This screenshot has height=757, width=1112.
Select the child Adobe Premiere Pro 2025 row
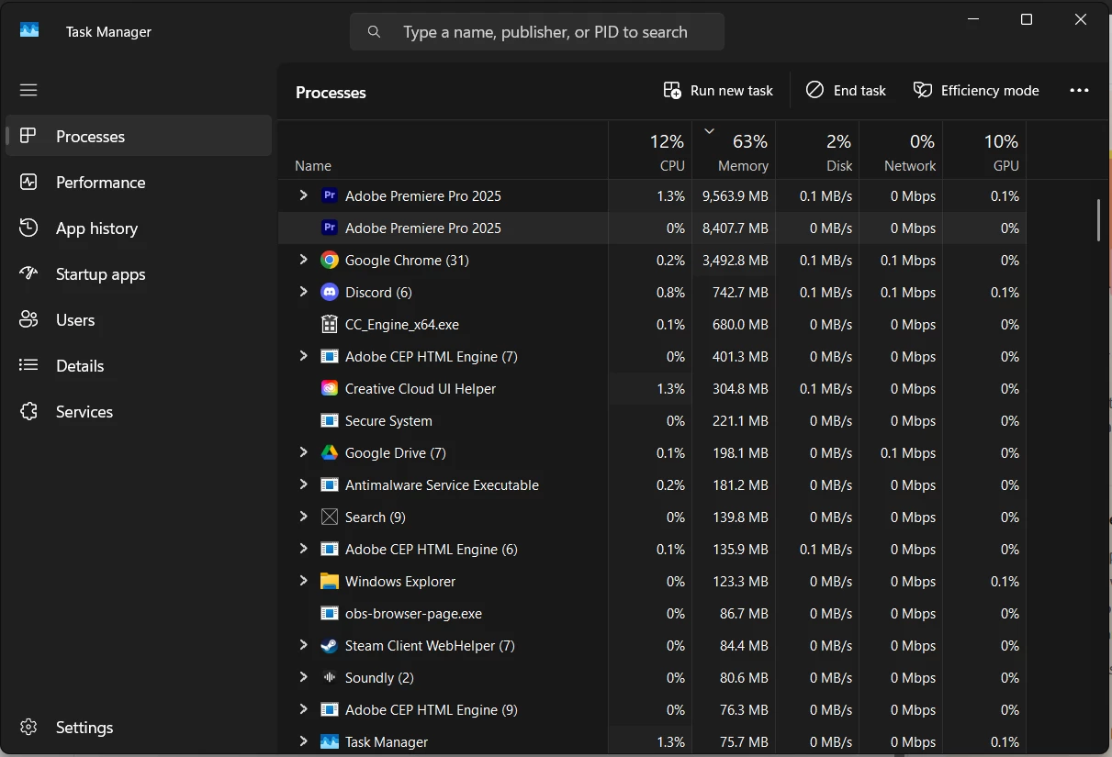click(652, 228)
